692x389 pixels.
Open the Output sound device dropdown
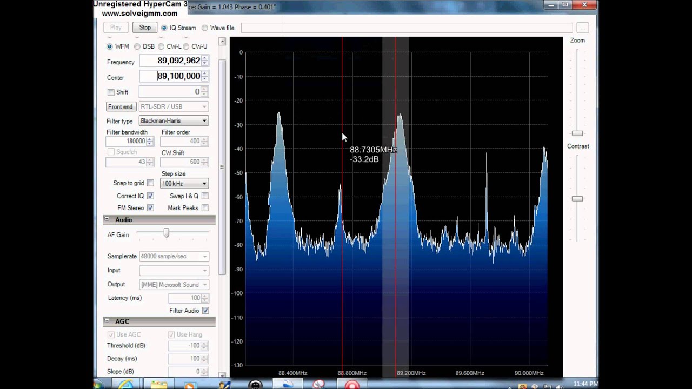tap(174, 284)
